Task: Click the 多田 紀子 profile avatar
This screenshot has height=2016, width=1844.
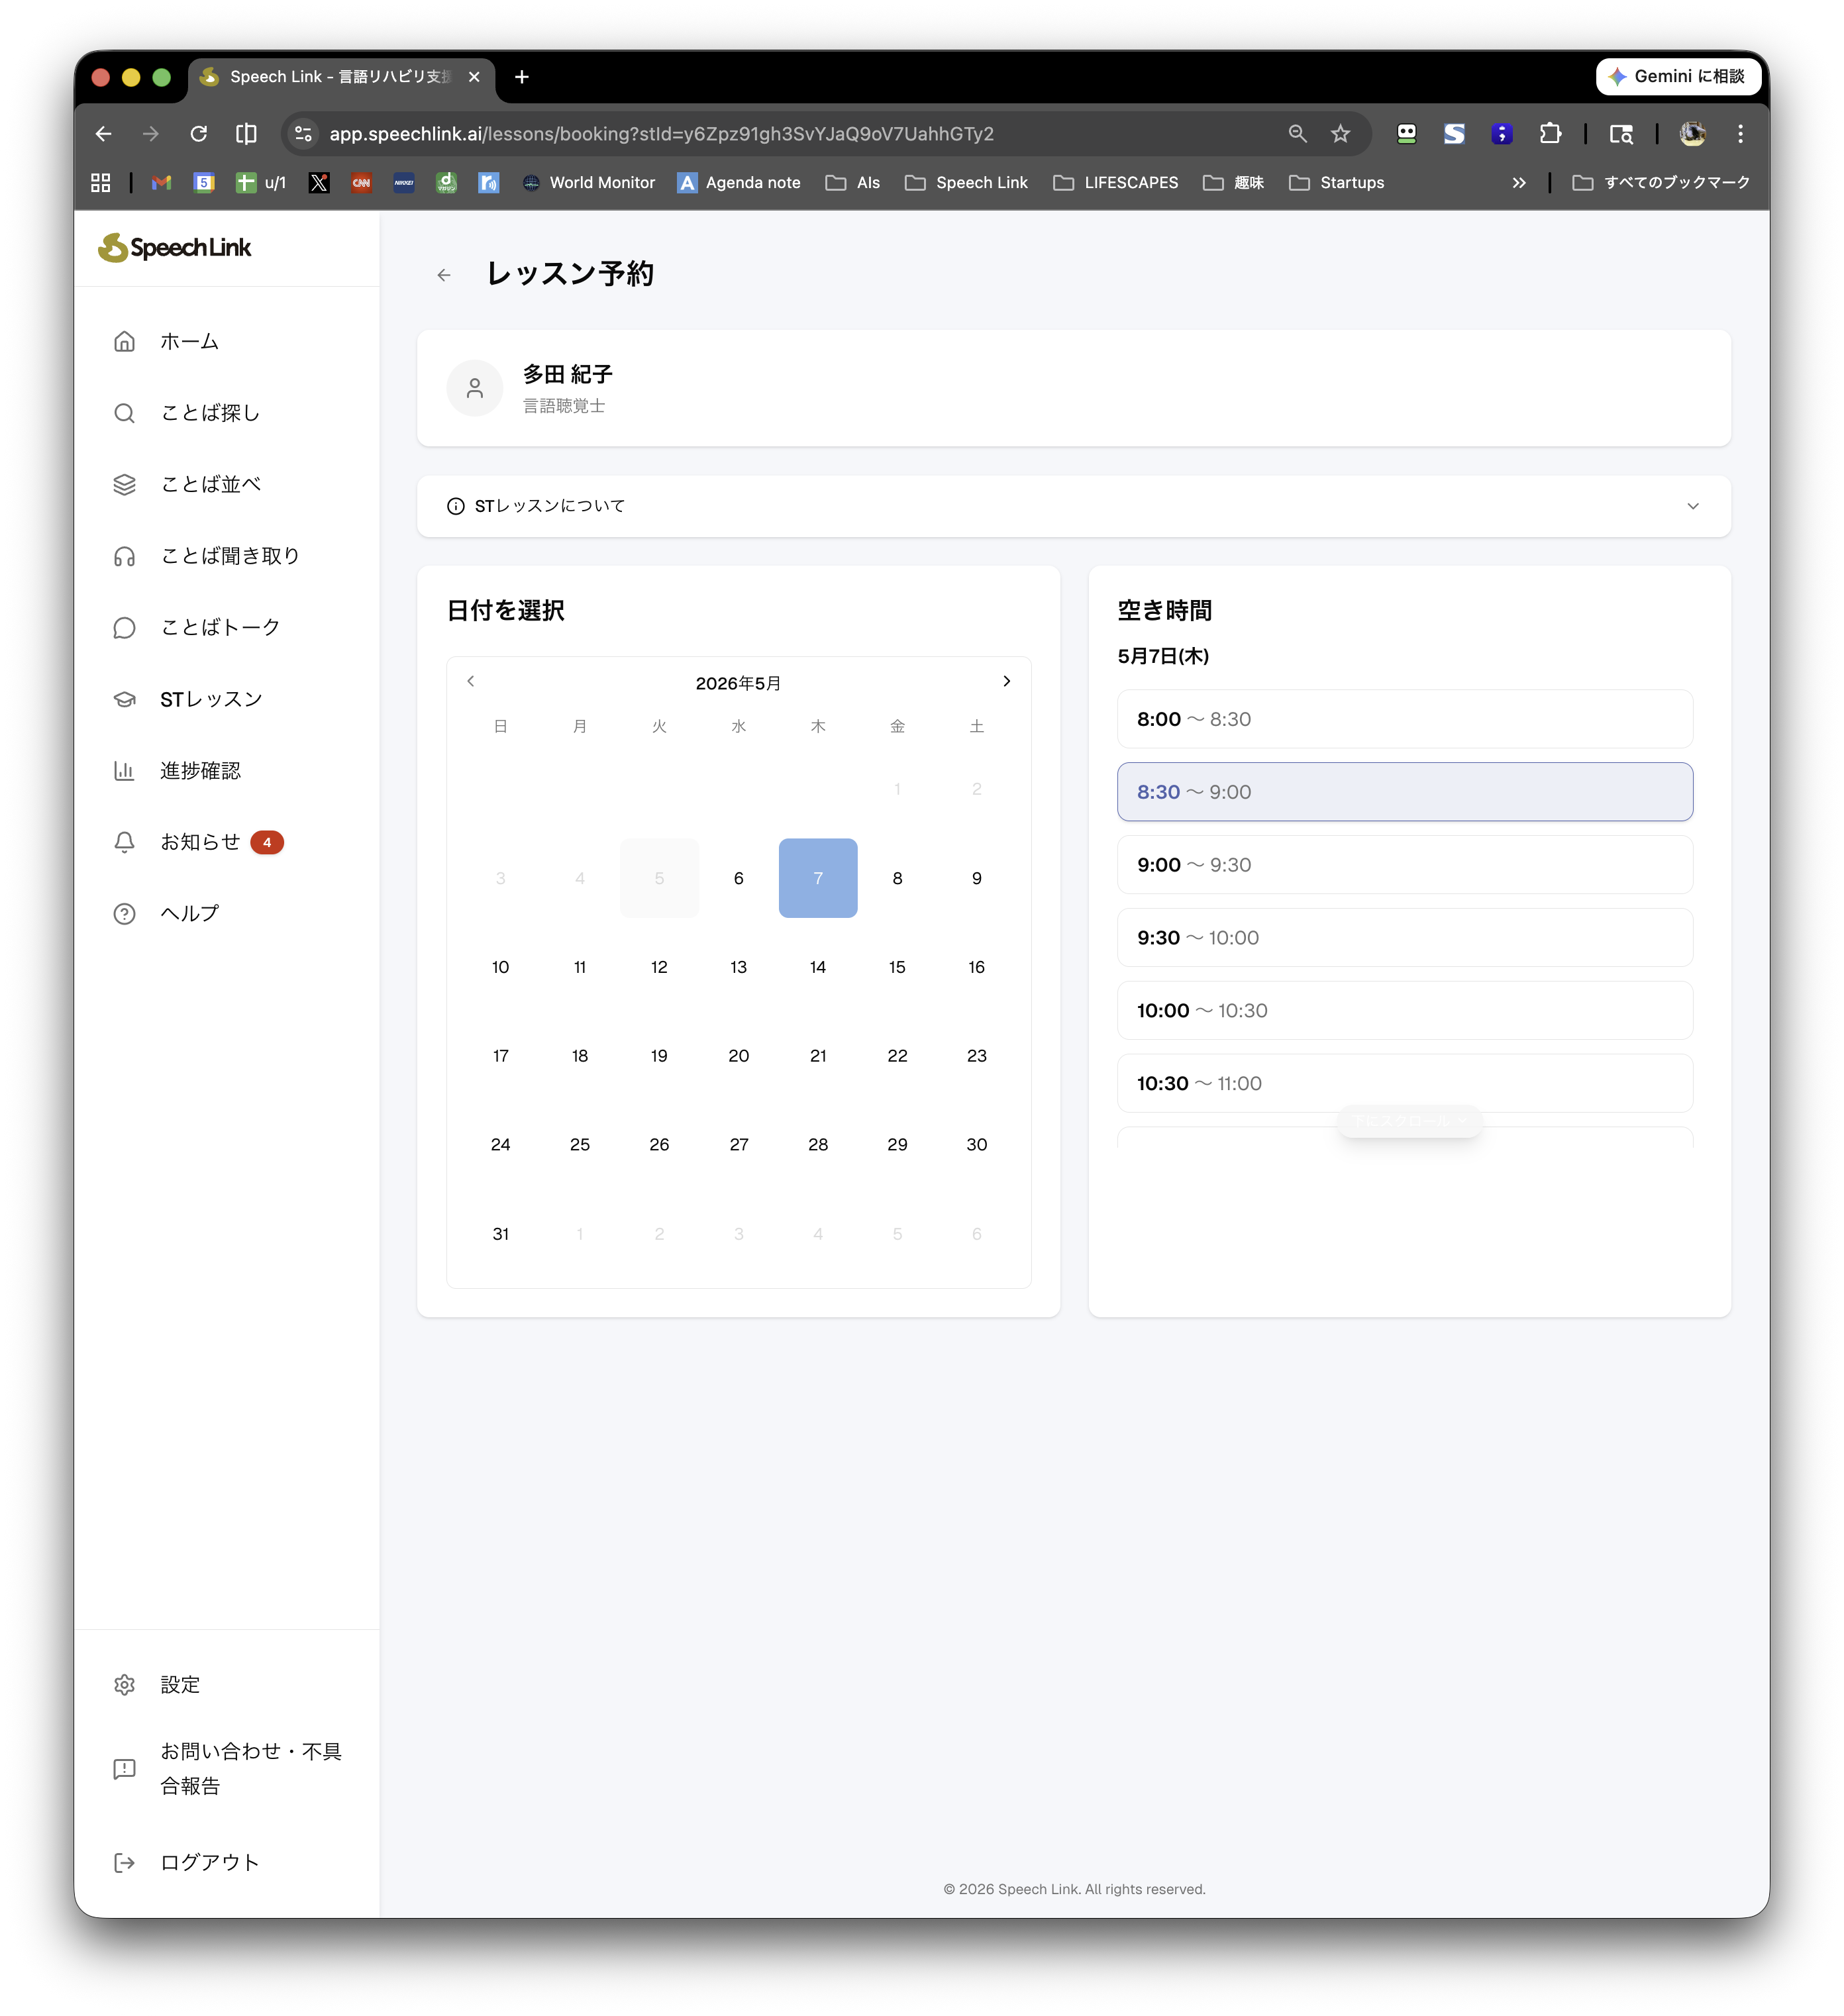Action: (x=475, y=388)
